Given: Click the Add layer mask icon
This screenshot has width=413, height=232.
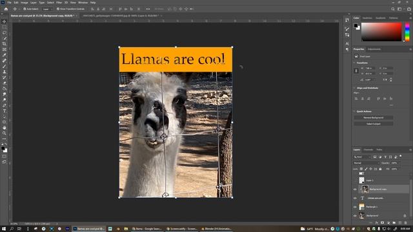Looking at the screenshot, I should click(383, 223).
